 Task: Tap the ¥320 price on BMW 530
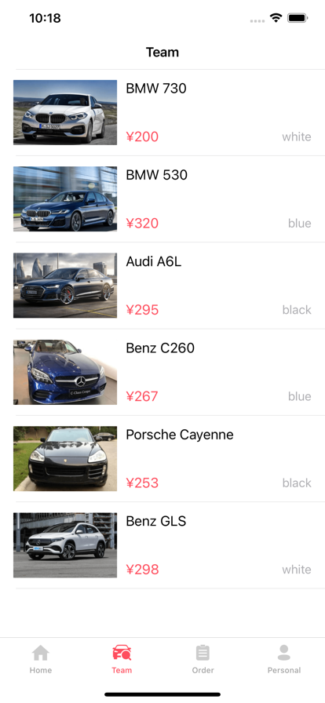click(142, 224)
